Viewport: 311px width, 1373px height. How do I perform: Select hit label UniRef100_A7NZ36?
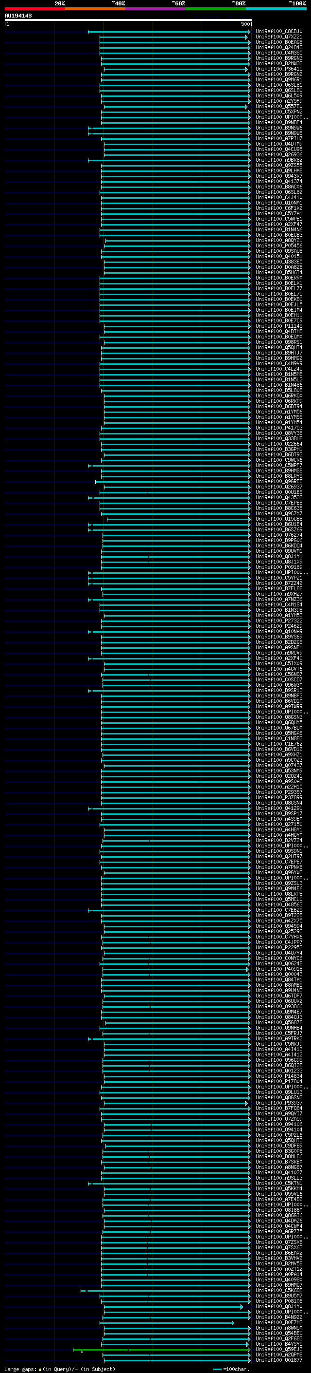(x=278, y=599)
